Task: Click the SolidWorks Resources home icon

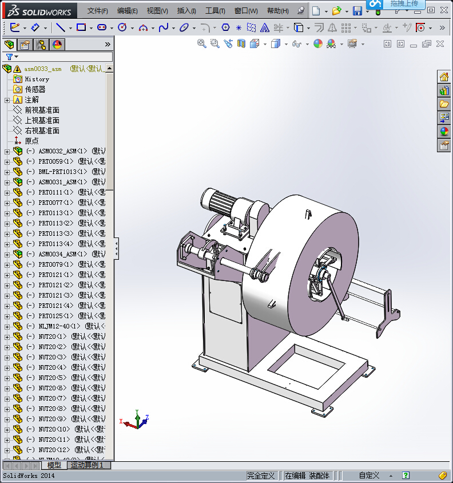Action: tap(444, 77)
